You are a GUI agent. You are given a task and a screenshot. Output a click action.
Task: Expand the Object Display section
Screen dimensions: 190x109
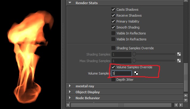(x=70, y=92)
